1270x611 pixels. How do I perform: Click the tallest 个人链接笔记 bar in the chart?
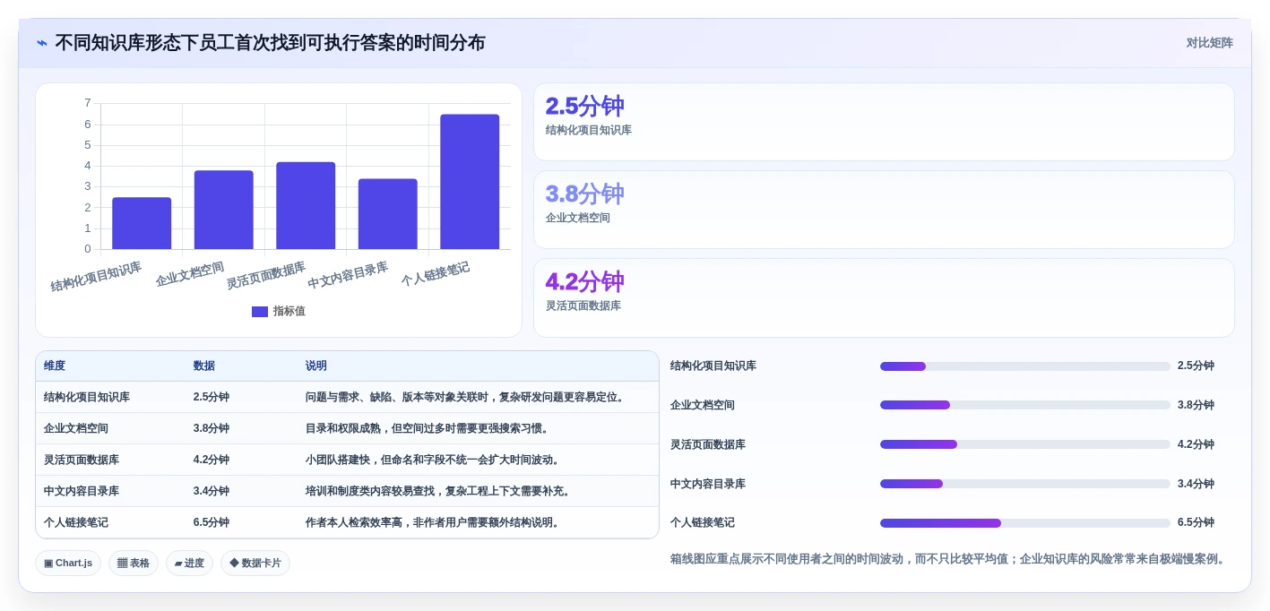[470, 182]
